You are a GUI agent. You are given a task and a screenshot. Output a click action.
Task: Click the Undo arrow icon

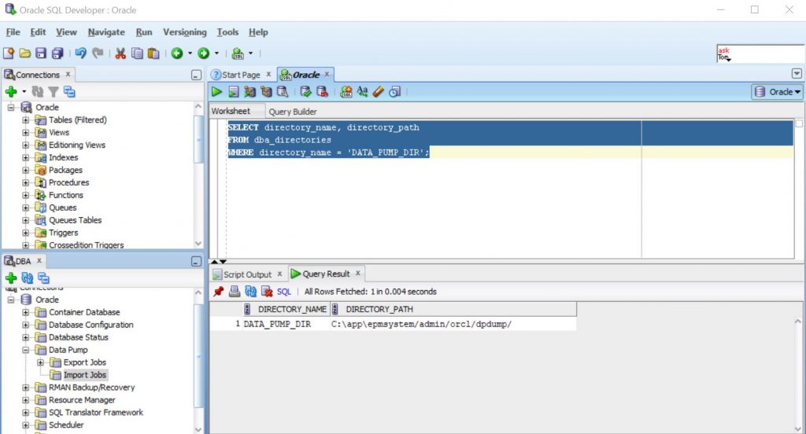(x=81, y=53)
